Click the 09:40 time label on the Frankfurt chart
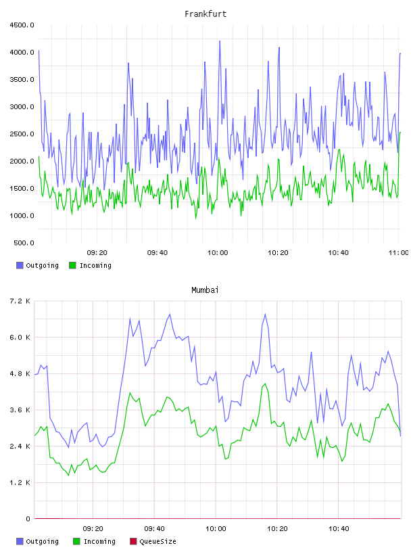 (x=158, y=253)
